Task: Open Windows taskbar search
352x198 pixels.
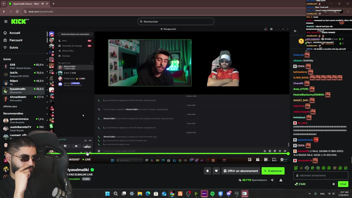Action: click(x=116, y=194)
